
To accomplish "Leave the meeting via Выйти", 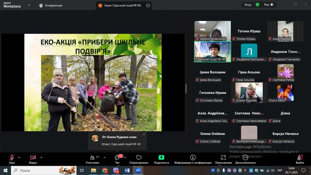I will click(300, 158).
